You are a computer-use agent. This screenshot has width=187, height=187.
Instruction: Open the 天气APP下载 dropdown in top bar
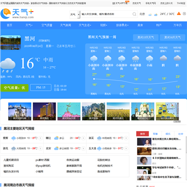tap(123, 3)
